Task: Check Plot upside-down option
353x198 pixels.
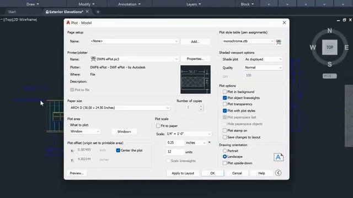Action: click(224, 163)
